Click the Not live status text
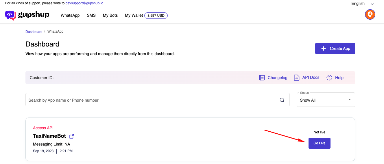 click(x=320, y=132)
